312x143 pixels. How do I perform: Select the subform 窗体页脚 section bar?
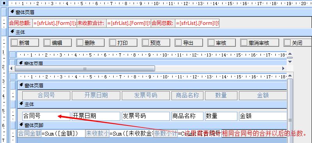[x=152, y=125]
